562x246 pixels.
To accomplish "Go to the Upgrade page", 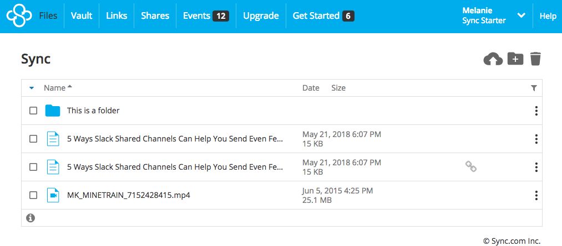I will (261, 16).
